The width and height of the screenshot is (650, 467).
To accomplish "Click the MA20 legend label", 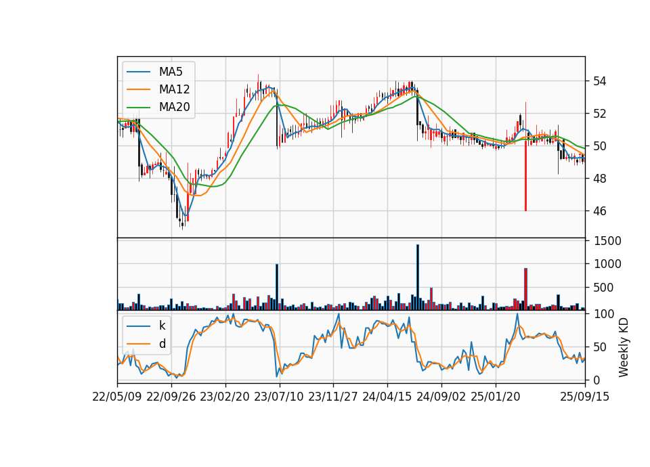I will pyautogui.click(x=174, y=107).
